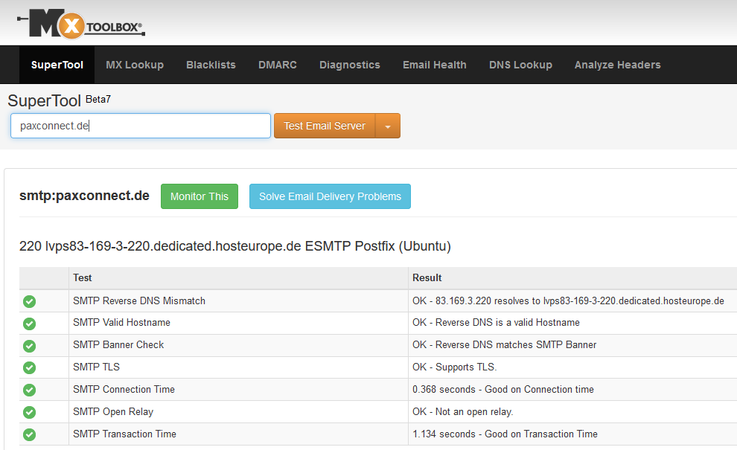Open the dropdown arrow beside Test Email Server
This screenshot has width=737, height=450.
point(388,126)
